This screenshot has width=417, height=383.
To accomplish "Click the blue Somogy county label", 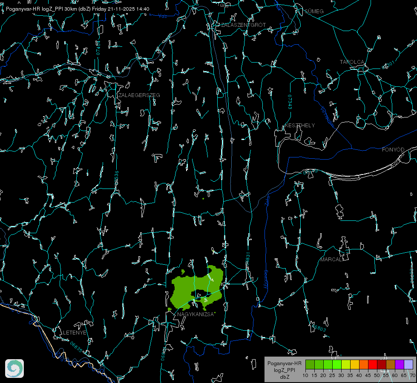I will [266, 280].
